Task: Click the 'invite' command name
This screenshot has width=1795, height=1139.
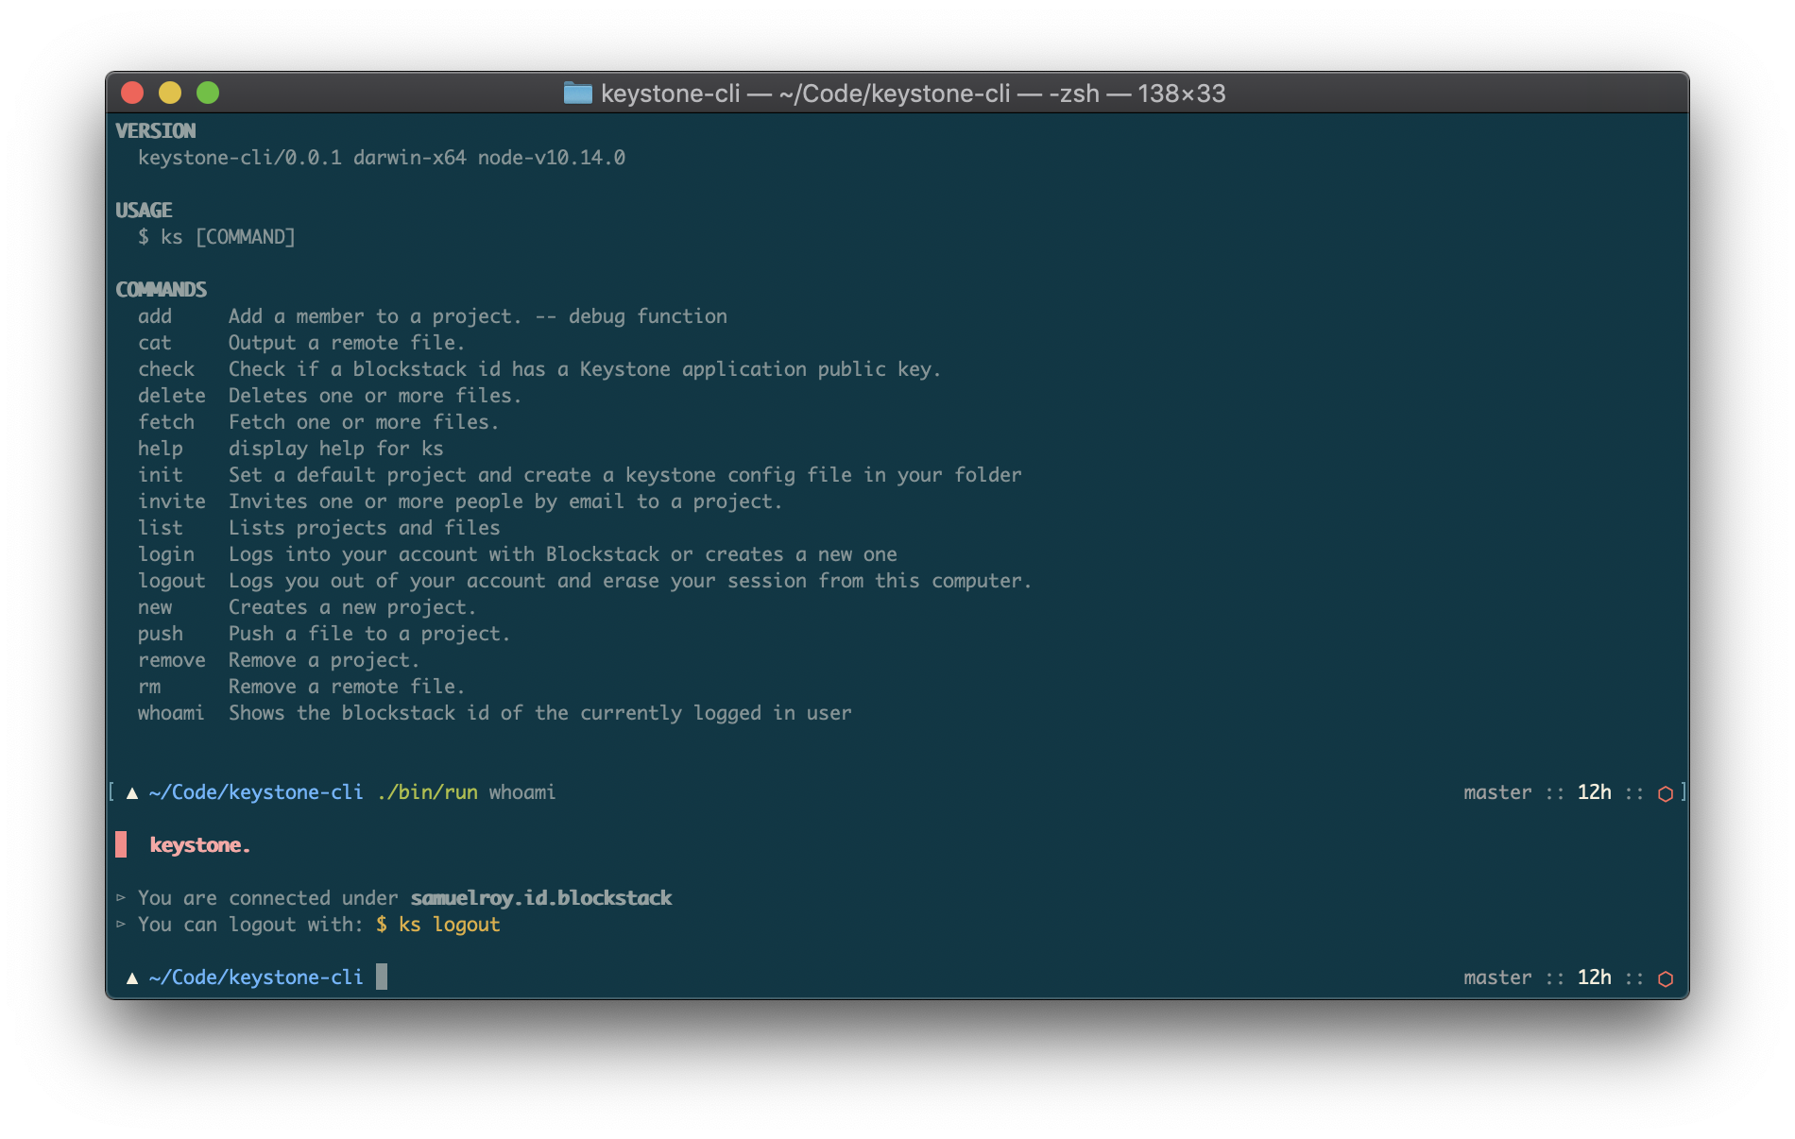Action: [x=172, y=501]
